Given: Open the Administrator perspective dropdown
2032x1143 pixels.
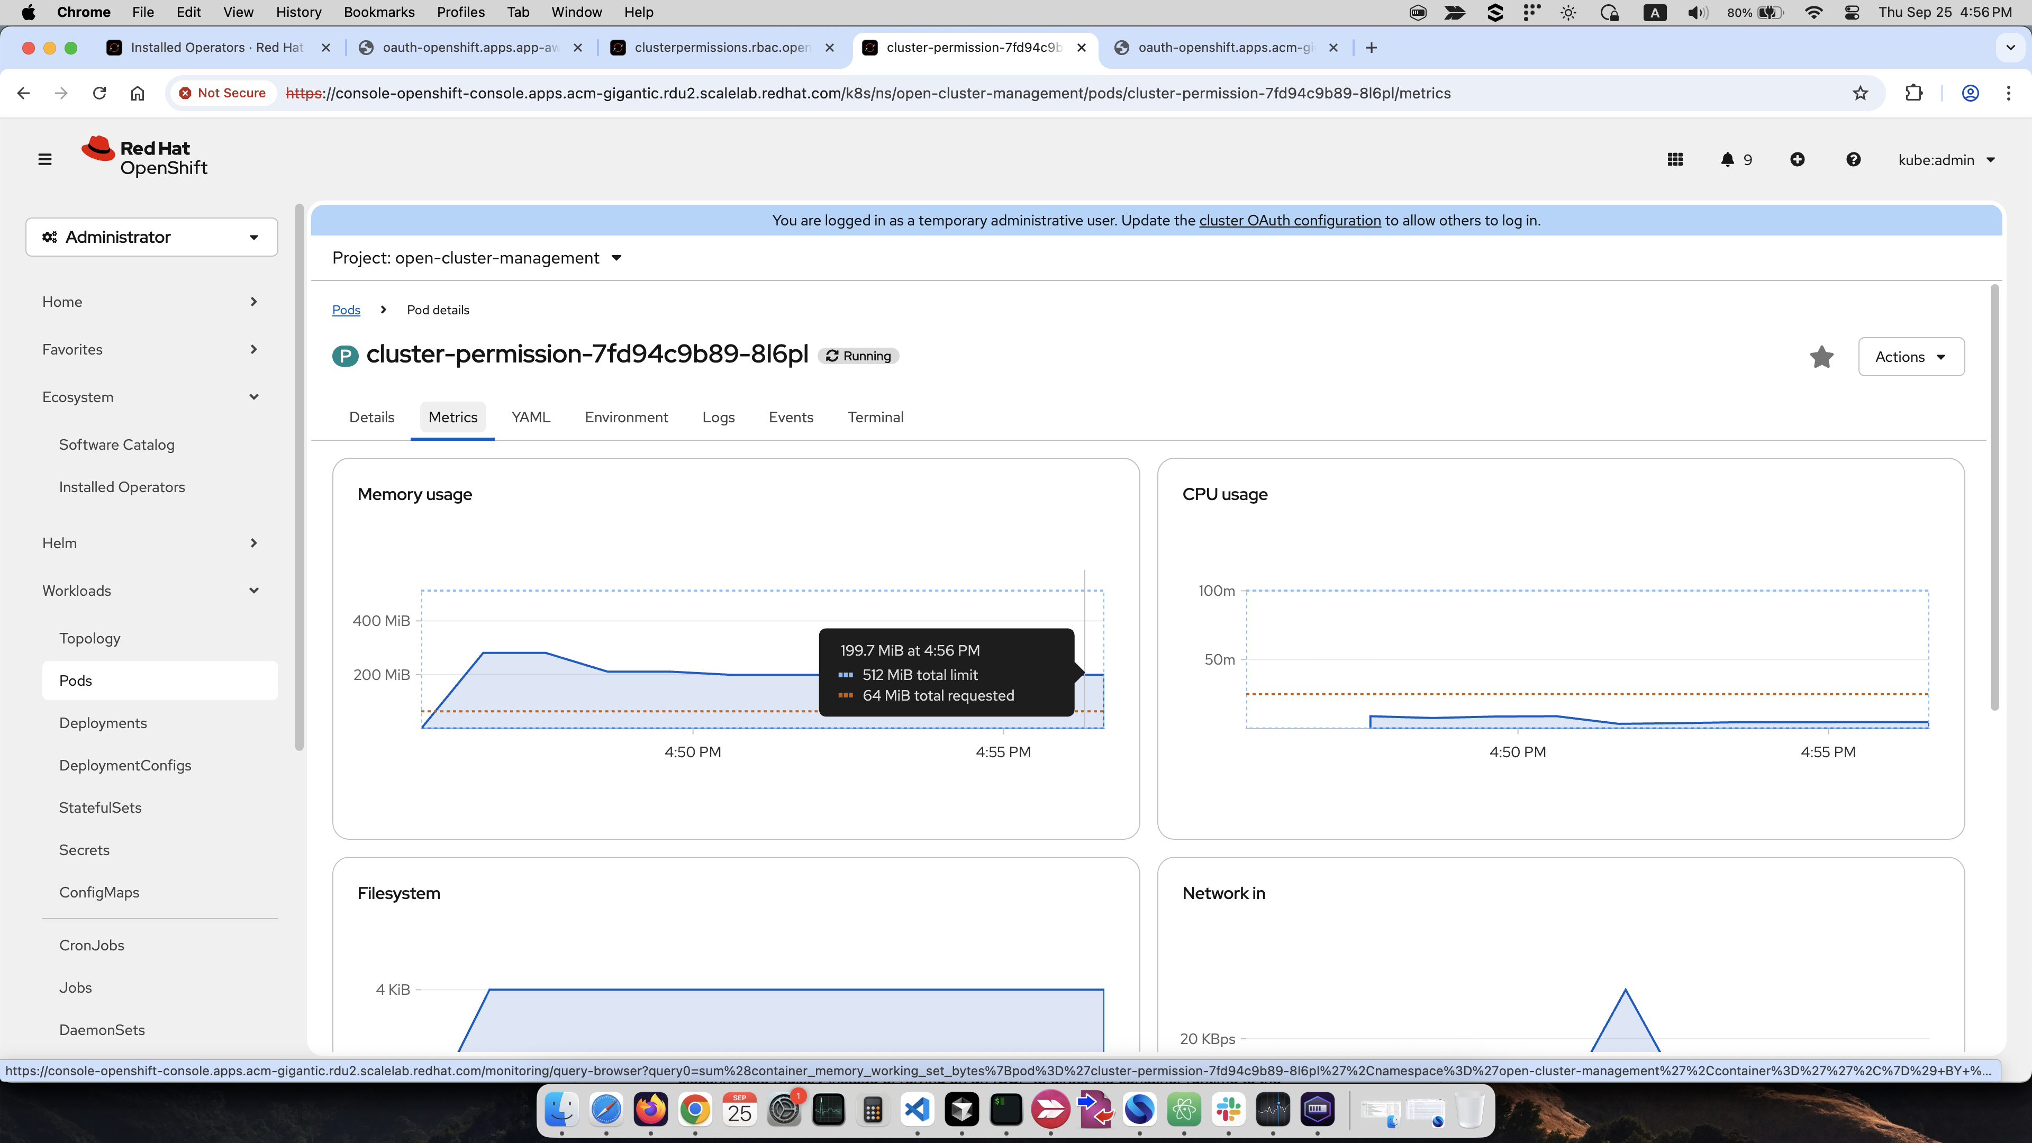Looking at the screenshot, I should click(151, 238).
